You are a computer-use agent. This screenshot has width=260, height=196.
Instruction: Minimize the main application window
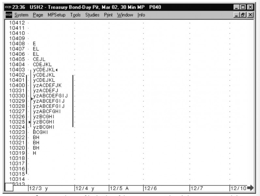click(x=237, y=7)
